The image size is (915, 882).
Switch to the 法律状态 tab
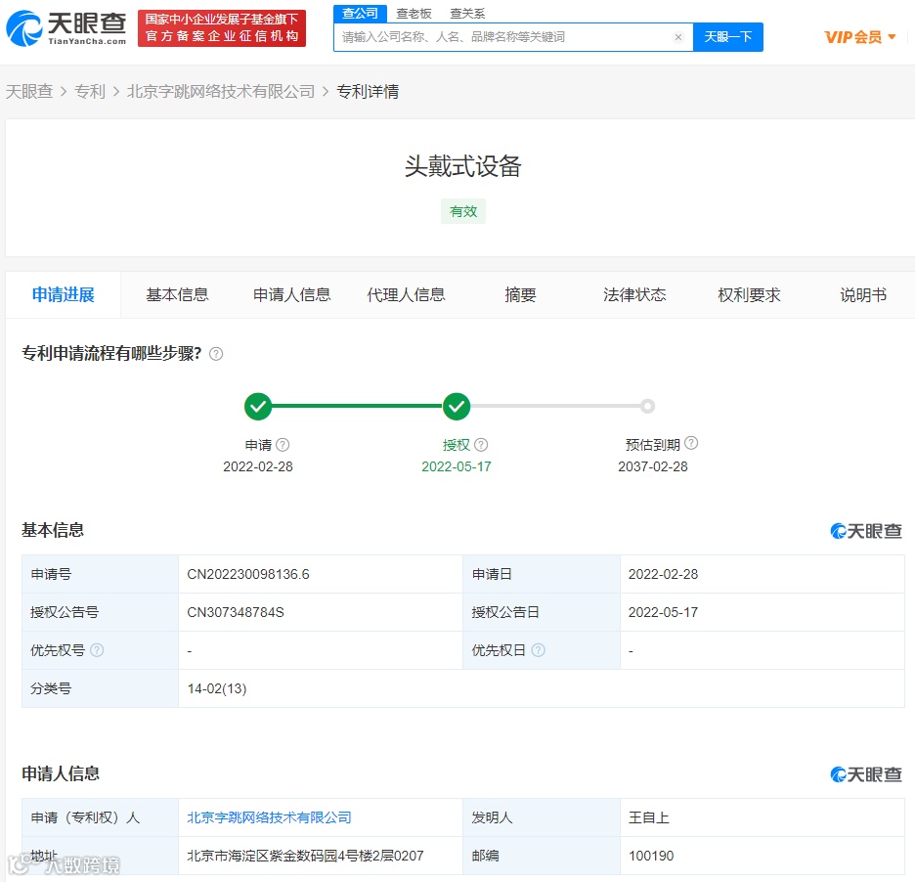pyautogui.click(x=634, y=294)
